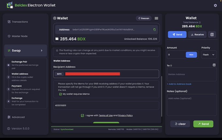
Task: Click Add to Address book link
Action: (x=179, y=84)
